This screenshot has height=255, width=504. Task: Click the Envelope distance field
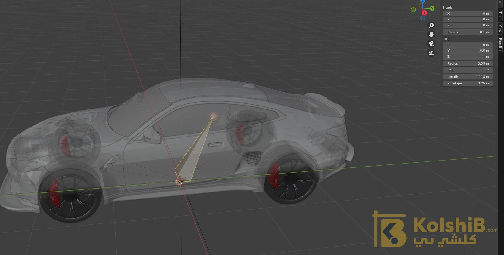(468, 83)
